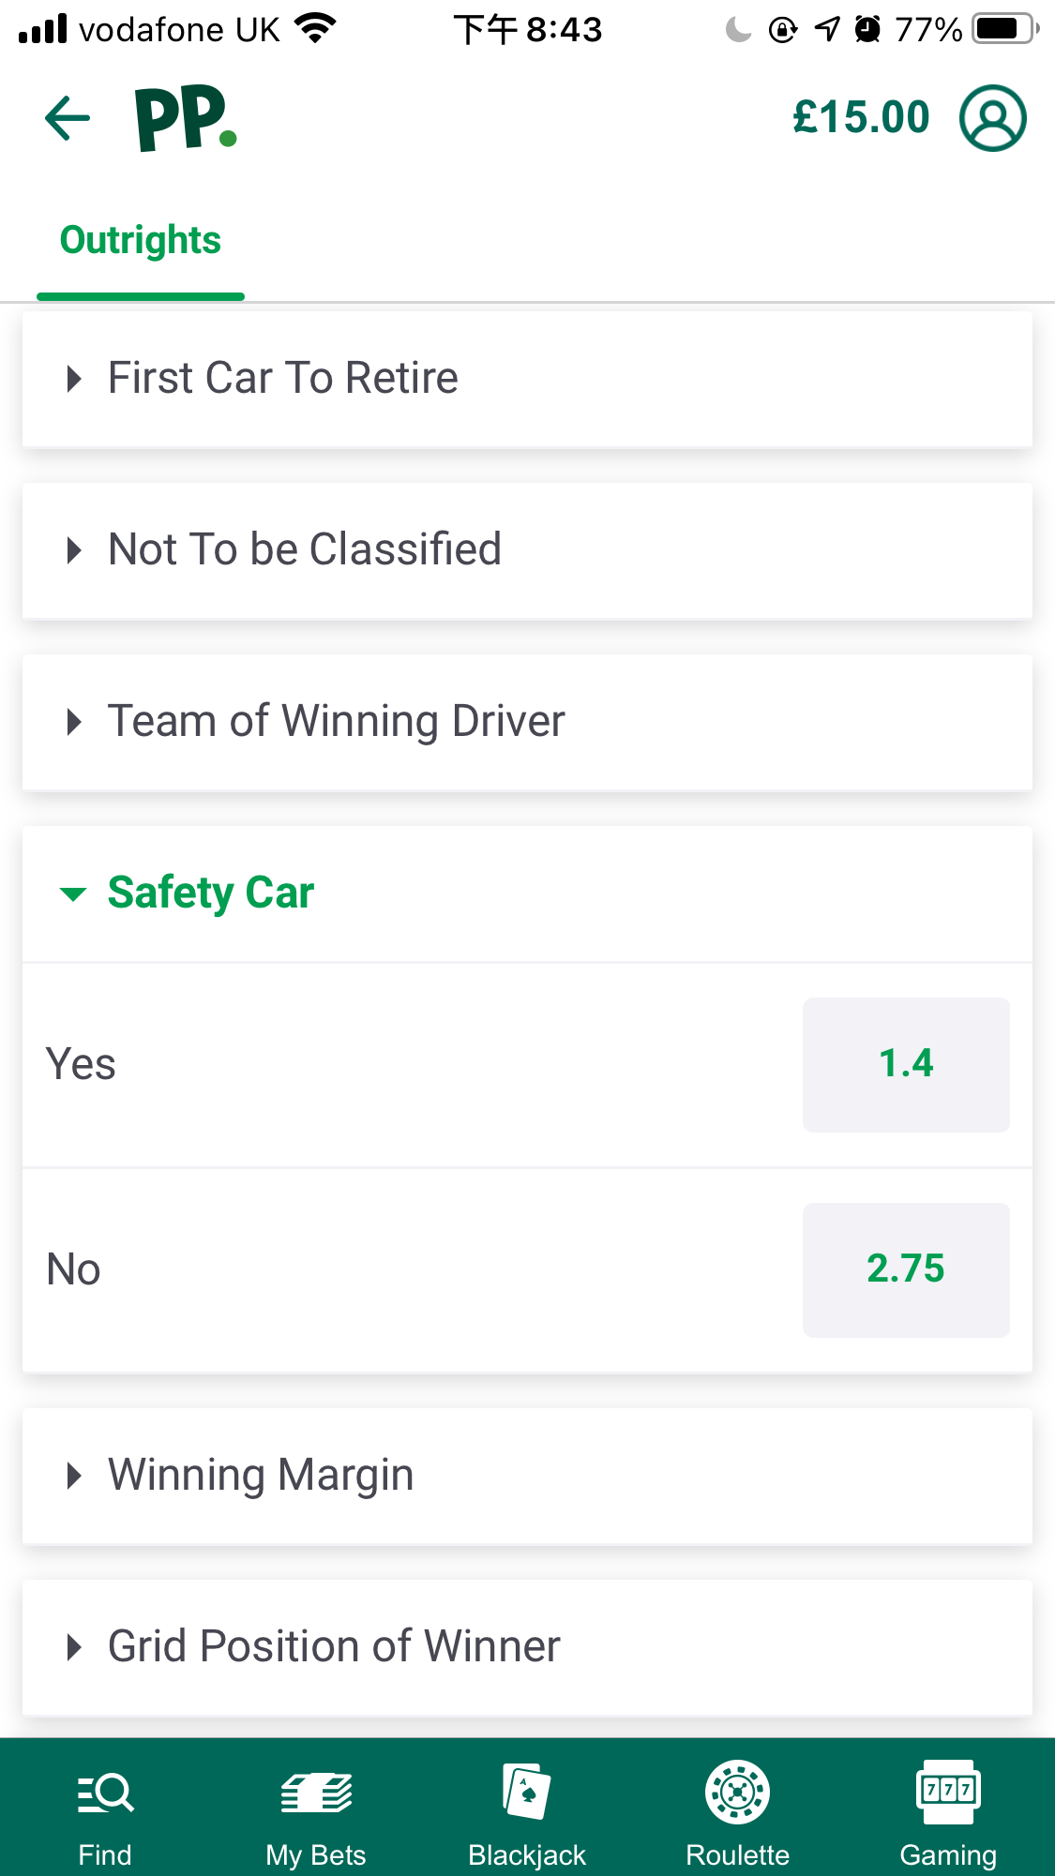Tap the back arrow icon
Viewport: 1055px width, 1876px height.
tap(68, 119)
